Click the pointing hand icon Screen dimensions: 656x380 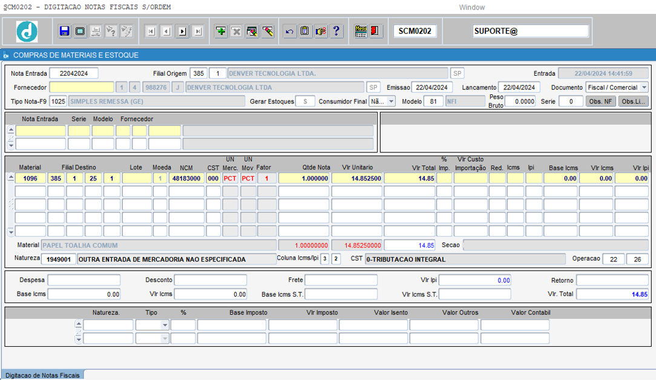click(321, 31)
